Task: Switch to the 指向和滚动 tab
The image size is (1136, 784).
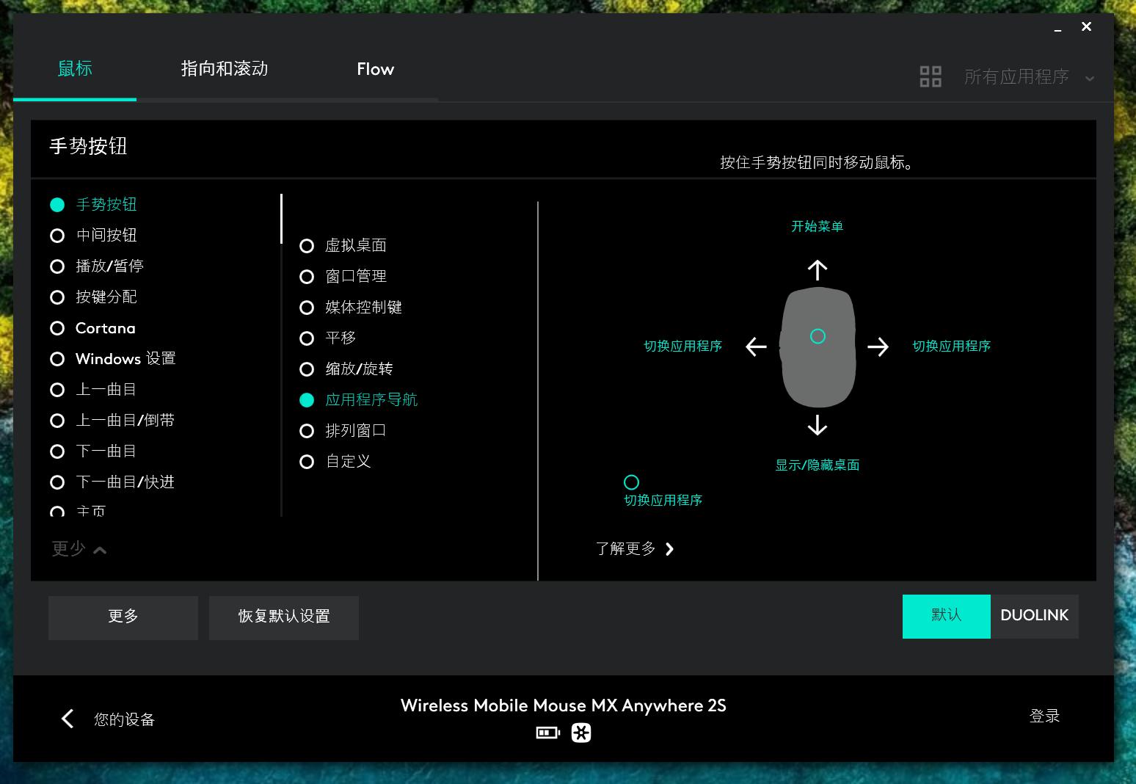Action: click(x=223, y=69)
